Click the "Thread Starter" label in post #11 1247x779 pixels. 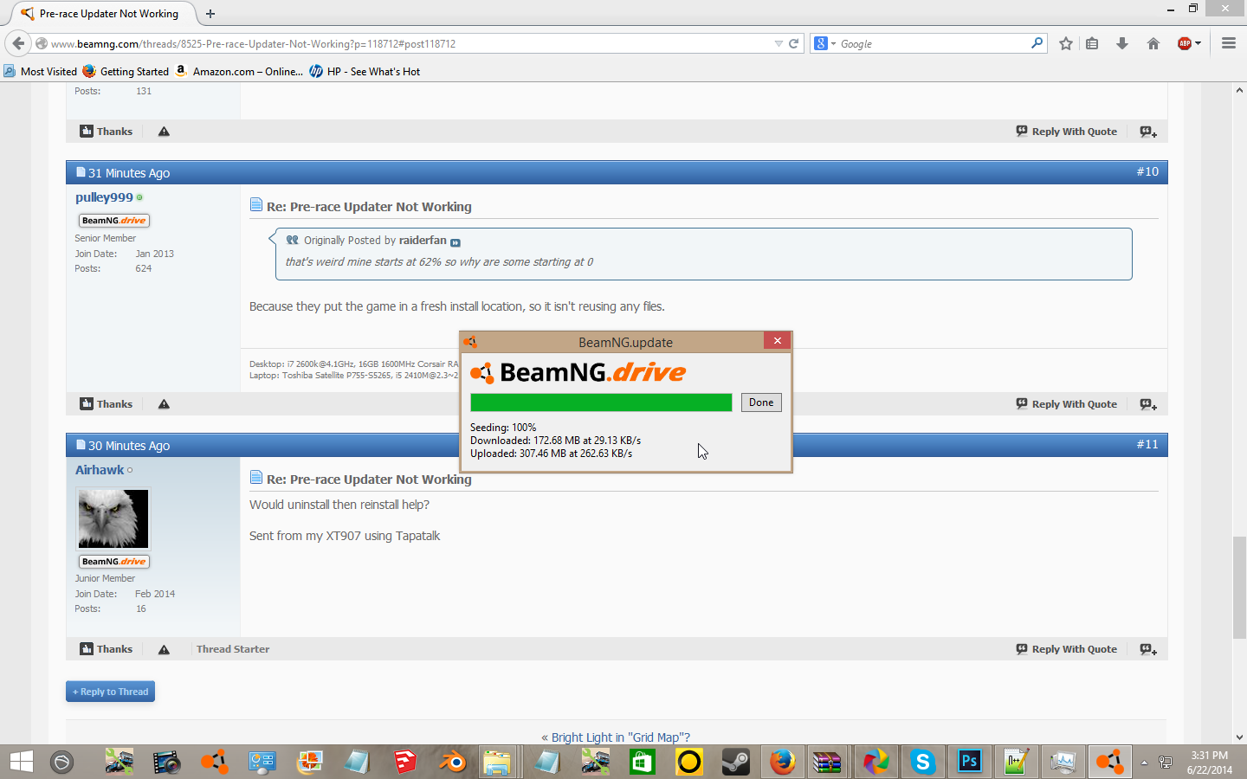[x=233, y=649]
